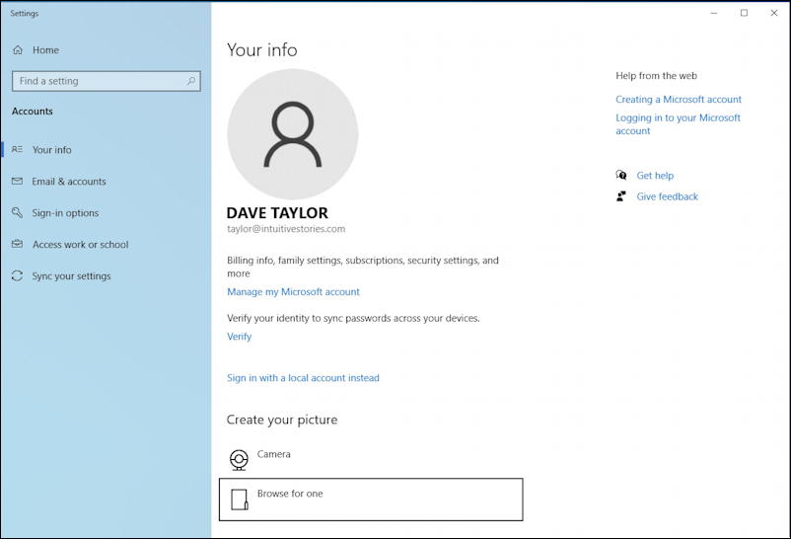
Task: Open Creating a Microsoft account help link
Action: point(679,100)
